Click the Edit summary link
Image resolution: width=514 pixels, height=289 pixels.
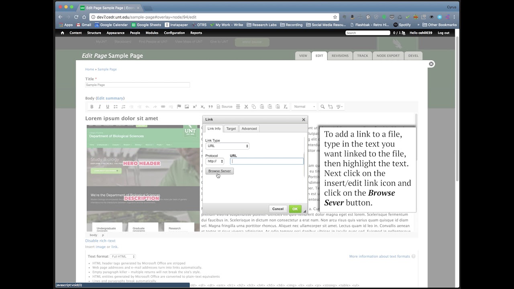tap(110, 98)
